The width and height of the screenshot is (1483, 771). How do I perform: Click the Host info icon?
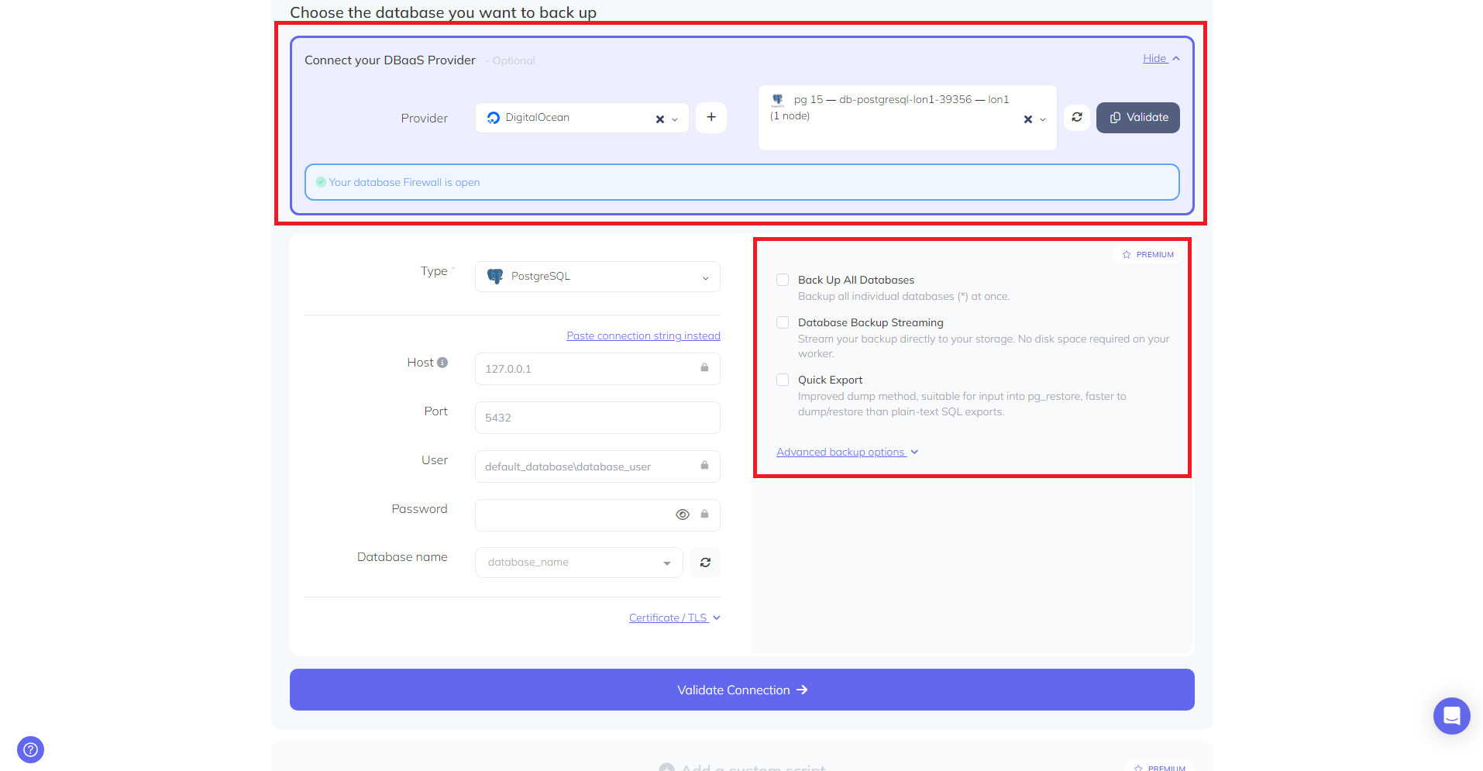coord(442,363)
